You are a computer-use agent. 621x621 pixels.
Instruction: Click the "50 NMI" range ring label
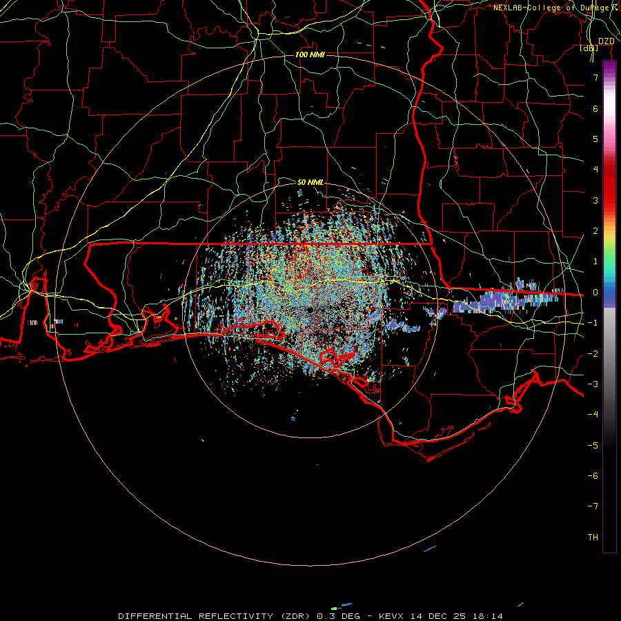point(310,183)
